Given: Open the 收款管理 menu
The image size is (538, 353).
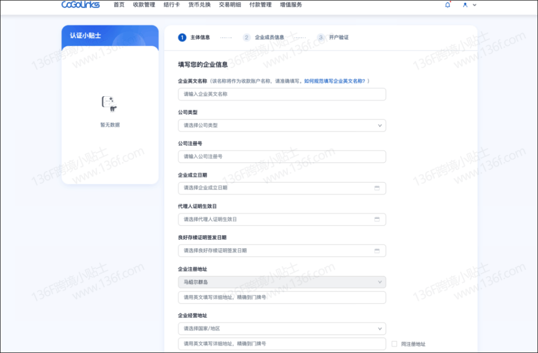Looking at the screenshot, I should pyautogui.click(x=144, y=5).
